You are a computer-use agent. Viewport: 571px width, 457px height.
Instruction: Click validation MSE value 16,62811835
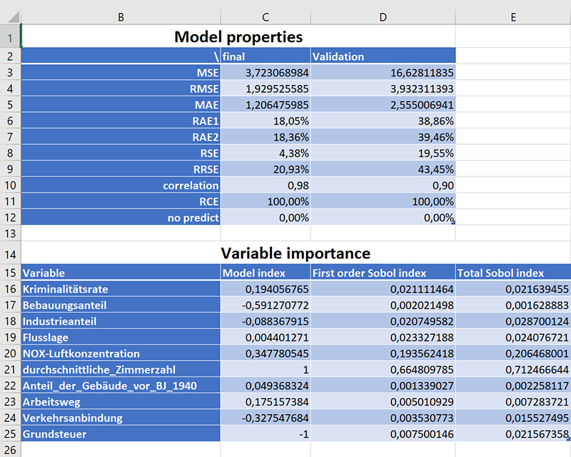[x=383, y=73]
